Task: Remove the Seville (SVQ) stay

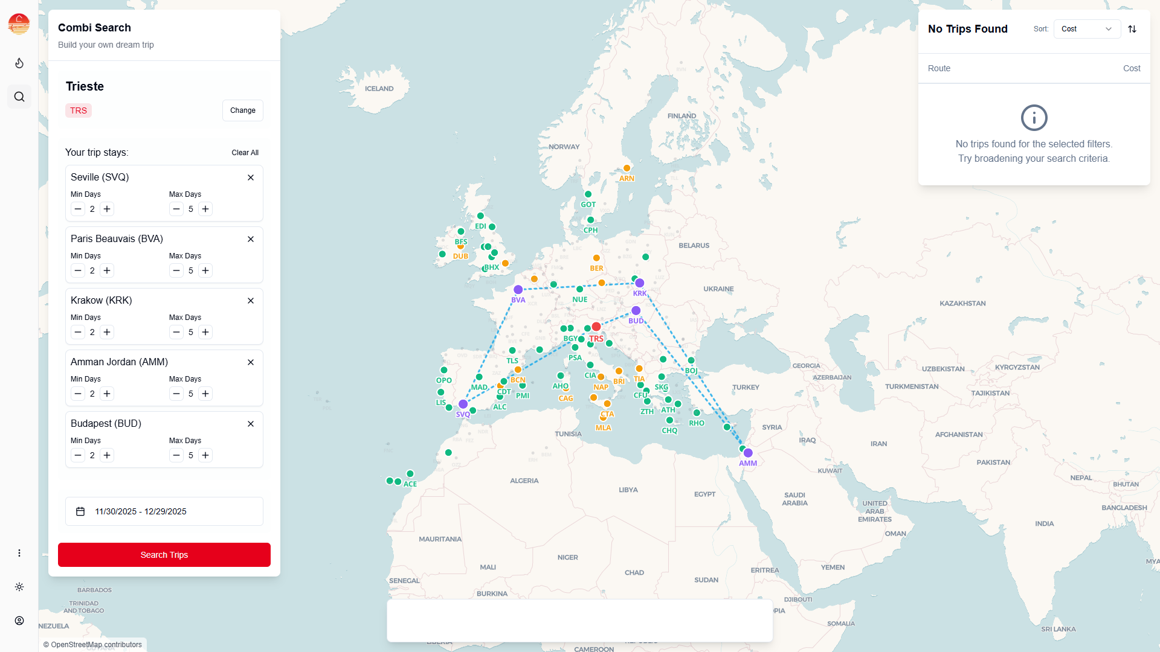Action: (251, 177)
